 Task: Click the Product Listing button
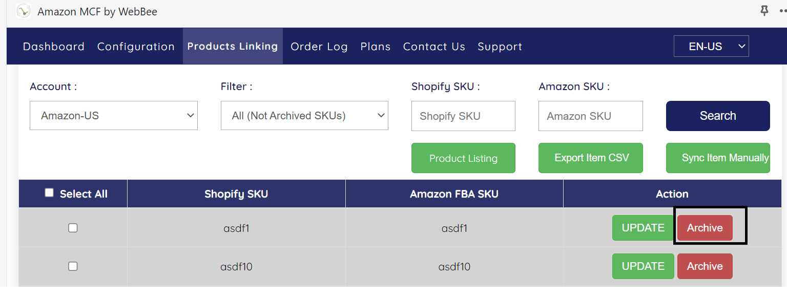[x=463, y=158]
